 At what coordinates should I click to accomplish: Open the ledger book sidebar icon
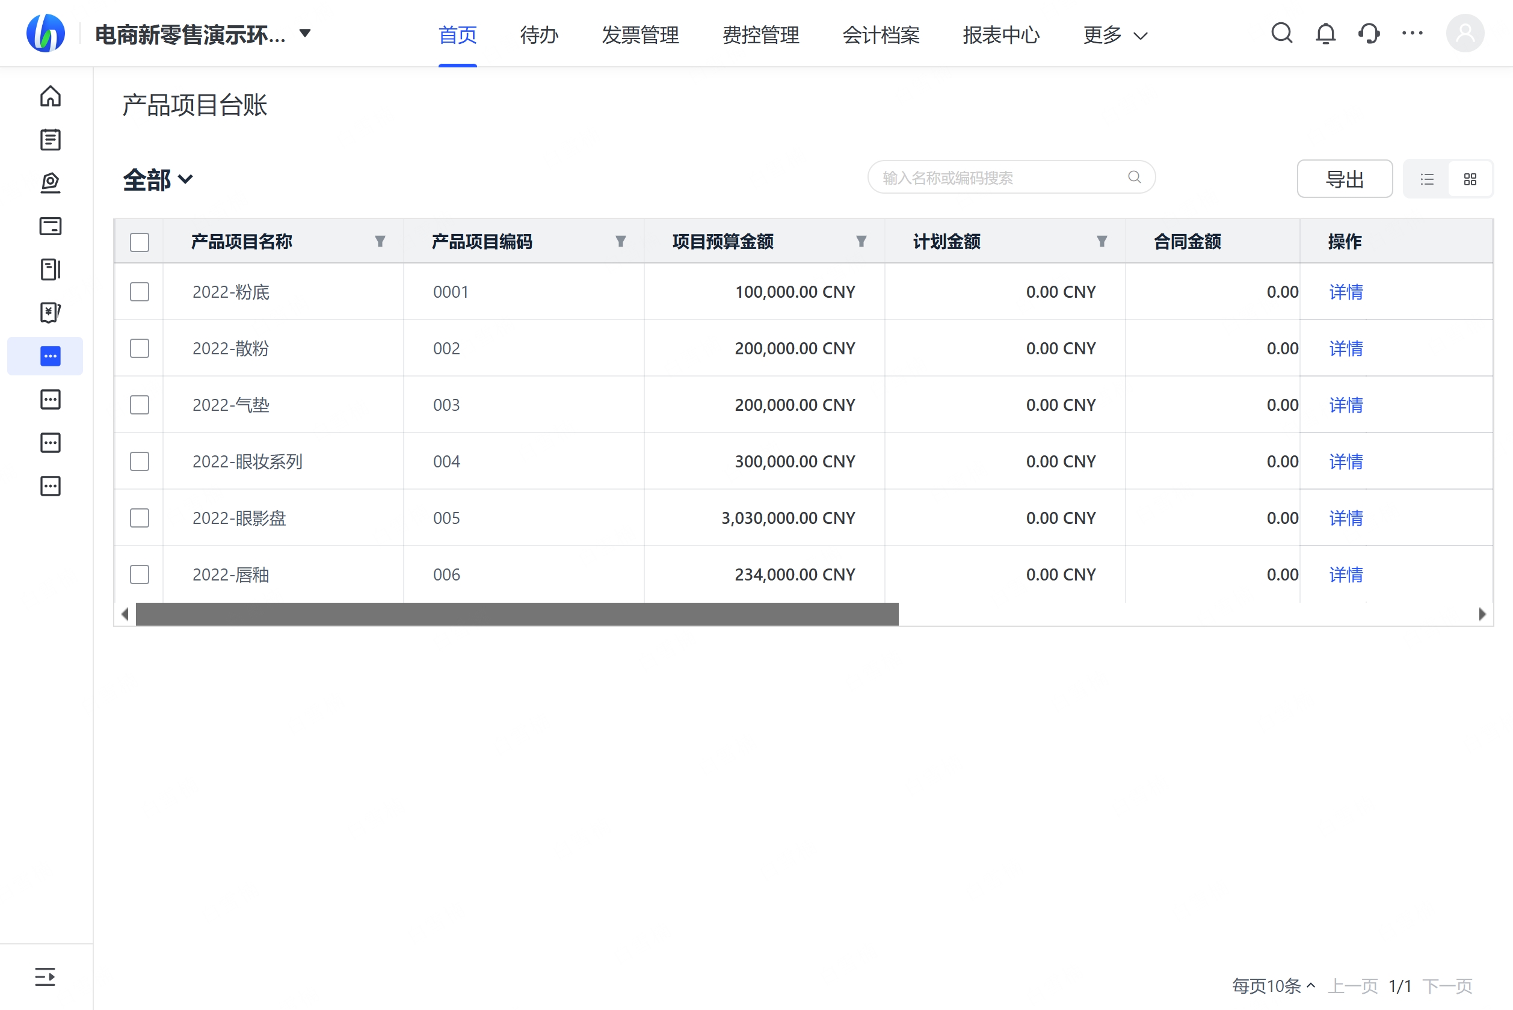coord(51,269)
